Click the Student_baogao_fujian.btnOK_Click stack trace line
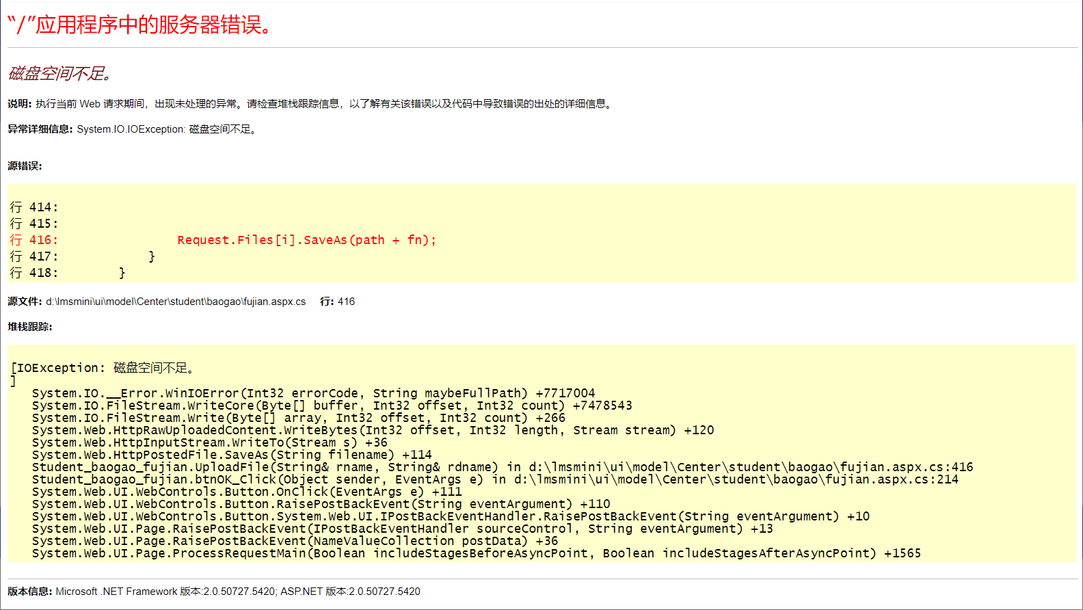This screenshot has width=1083, height=610. tap(495, 479)
